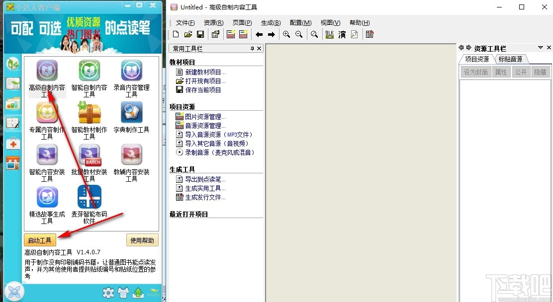The height and width of the screenshot is (302, 553).
Task: Open the 资源工具栏 dropdown arrow
Action: pos(540,48)
